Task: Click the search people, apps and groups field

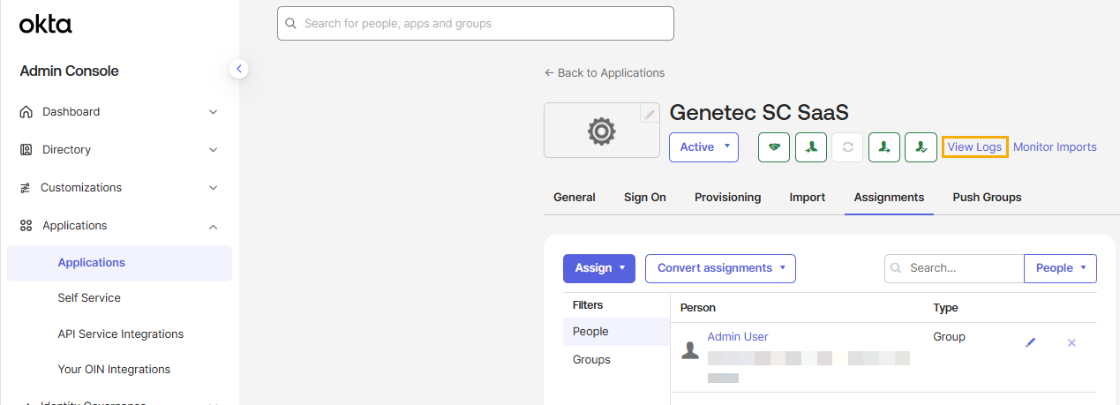Action: [476, 24]
